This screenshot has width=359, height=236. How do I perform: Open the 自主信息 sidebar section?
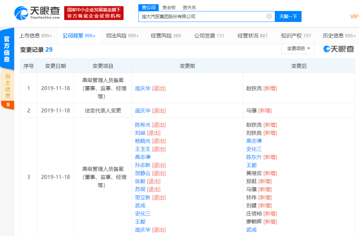pyautogui.click(x=8, y=86)
